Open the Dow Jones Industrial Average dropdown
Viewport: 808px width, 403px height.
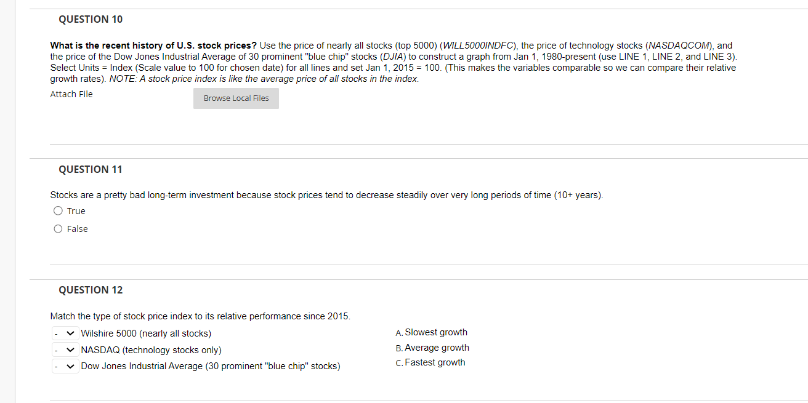click(x=65, y=366)
